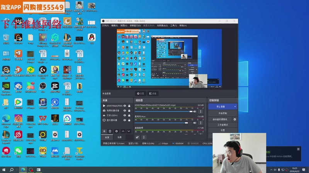Open mixer panel three-dot menu at bottom
This screenshot has height=173, width=309.
point(144,137)
